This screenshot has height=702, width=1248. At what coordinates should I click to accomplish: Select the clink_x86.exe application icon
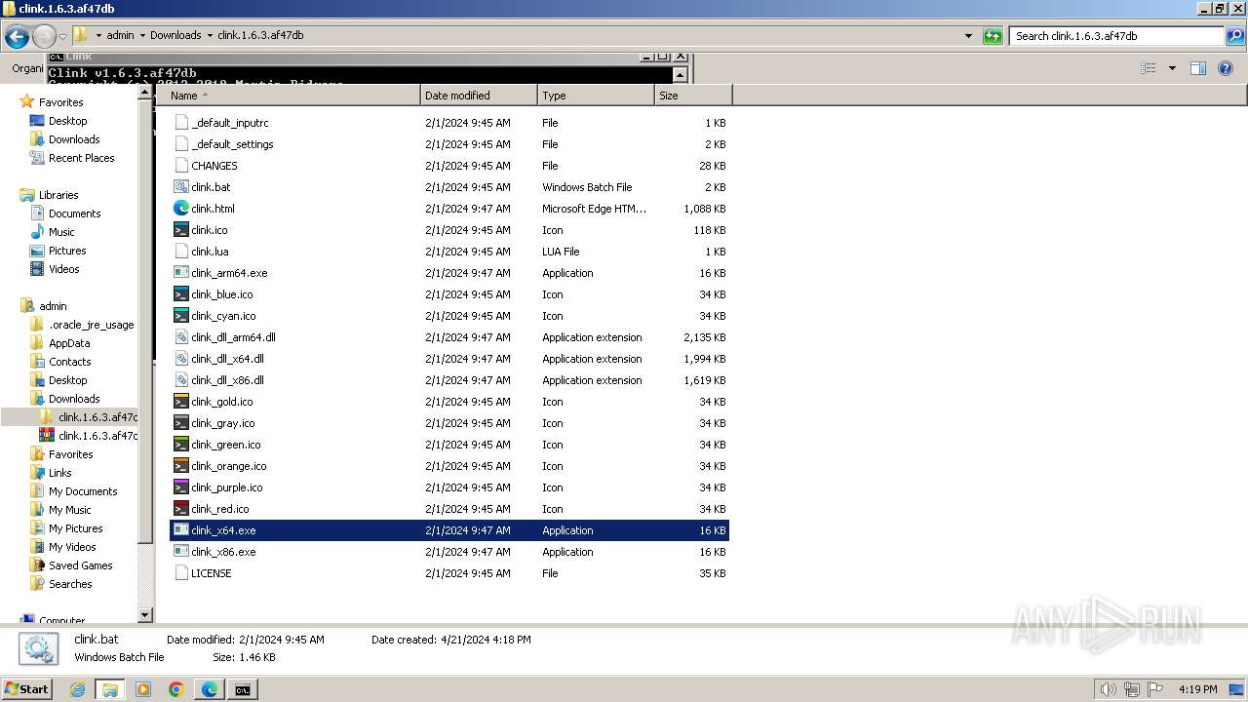pyautogui.click(x=180, y=552)
